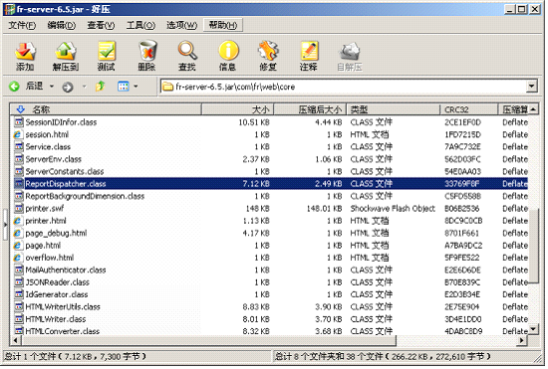Click the icon of overflow.html
This screenshot has height=369, width=548.
18,258
